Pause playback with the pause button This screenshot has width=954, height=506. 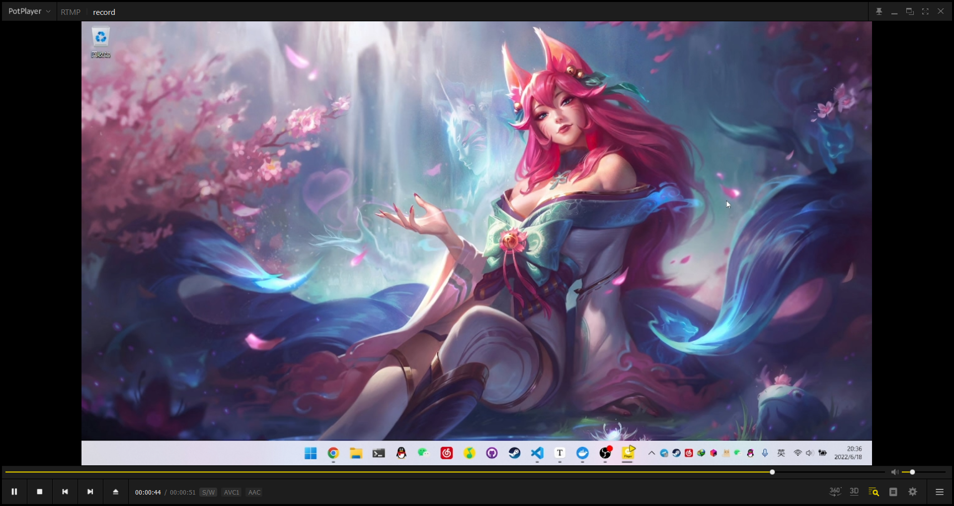pos(14,492)
